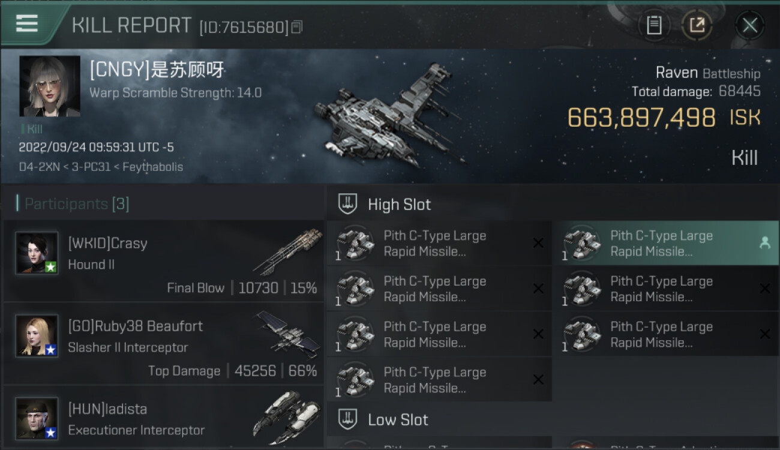Image resolution: width=780 pixels, height=450 pixels.
Task: Select the first High Slot missile launcher
Action: coord(439,243)
